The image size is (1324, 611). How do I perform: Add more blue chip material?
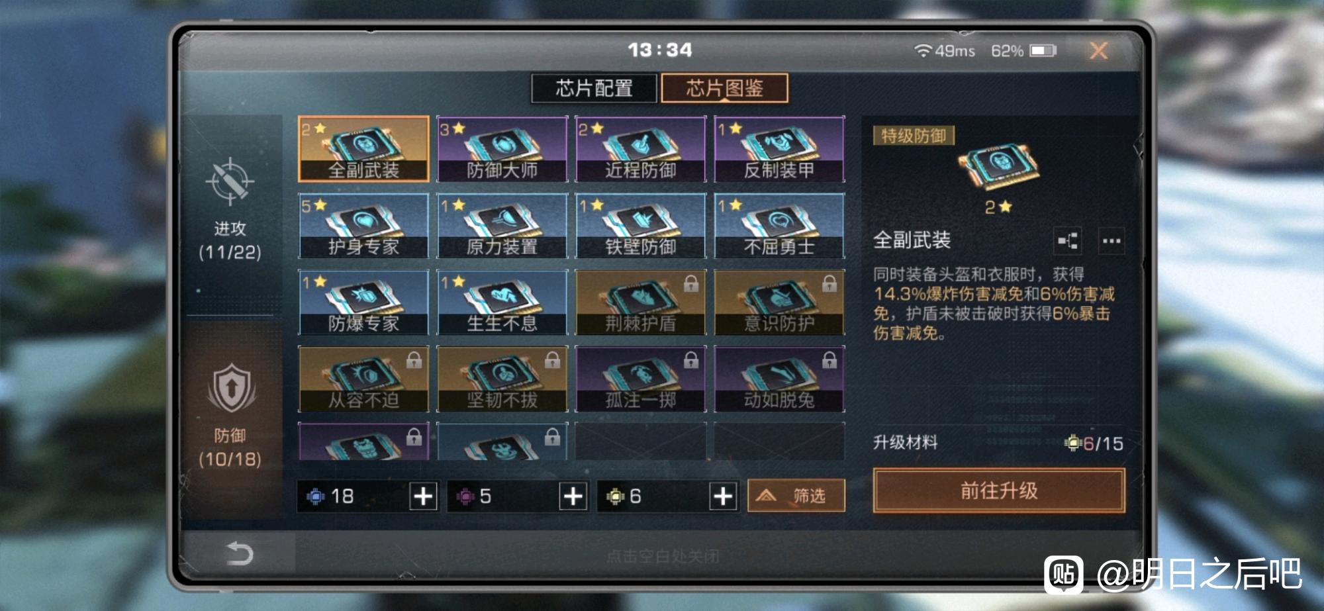coord(424,496)
